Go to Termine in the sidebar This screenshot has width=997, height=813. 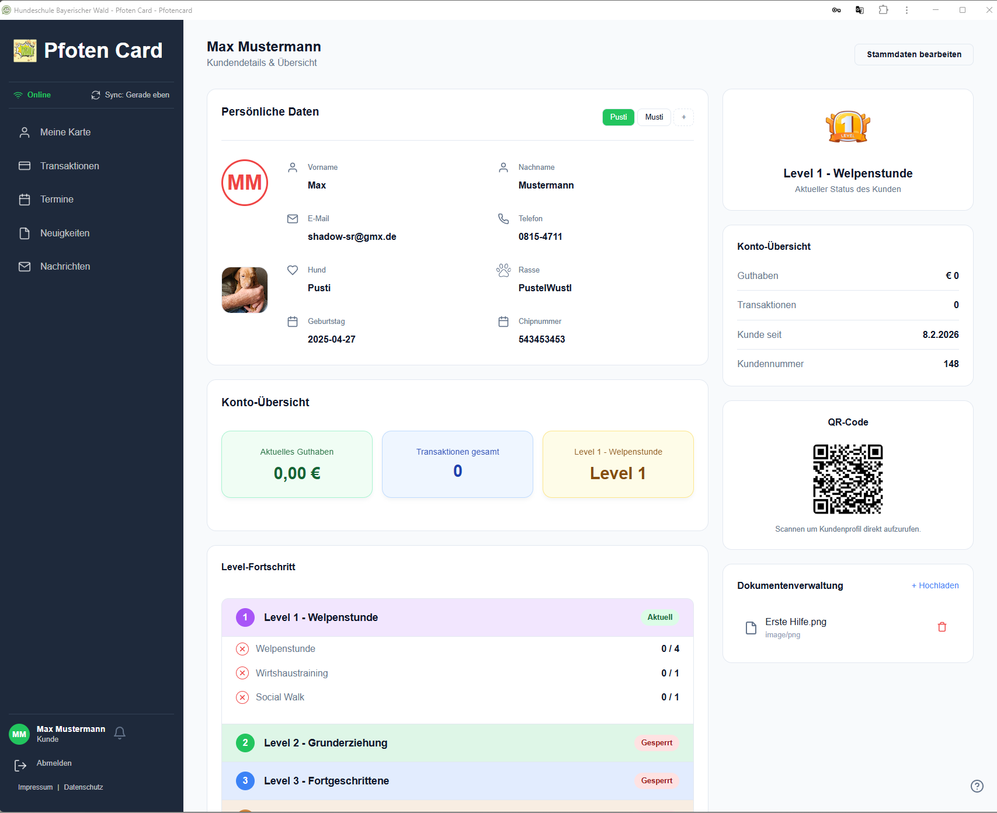pos(57,200)
